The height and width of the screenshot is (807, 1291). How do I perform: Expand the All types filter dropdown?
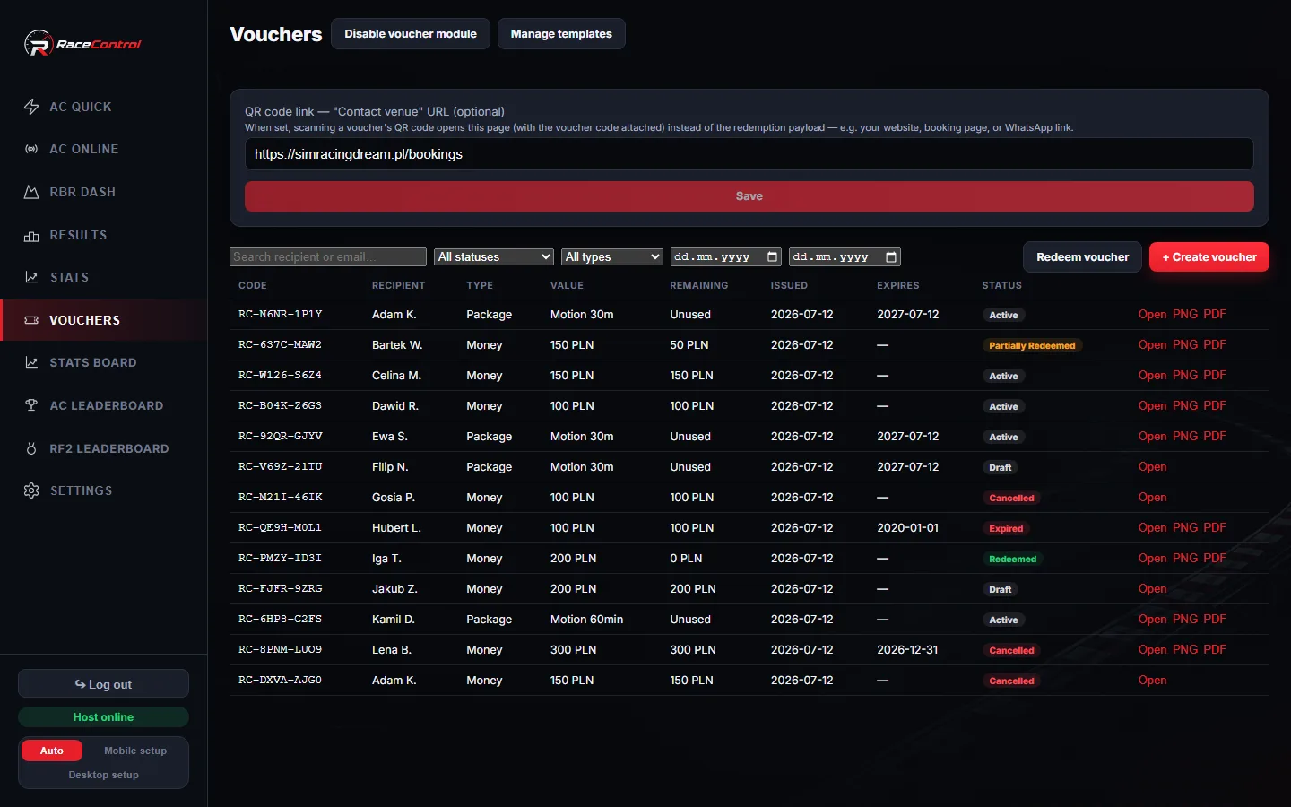pyautogui.click(x=612, y=256)
